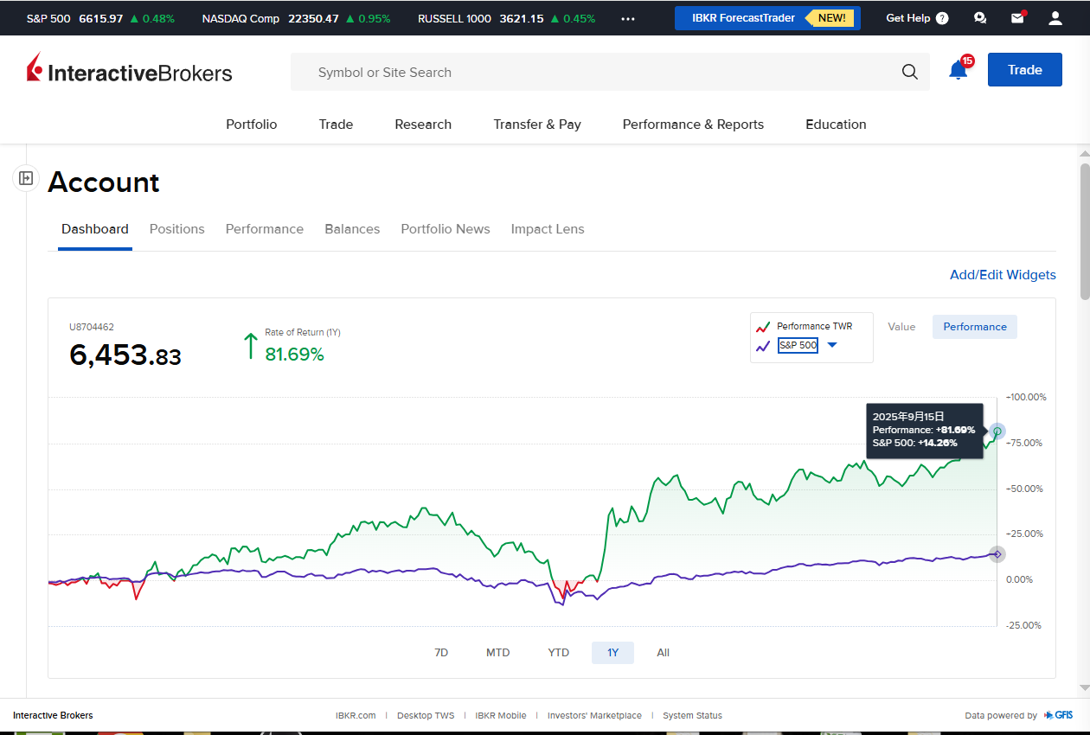
Task: Click the page vertical scrollbar
Action: pos(1085,233)
